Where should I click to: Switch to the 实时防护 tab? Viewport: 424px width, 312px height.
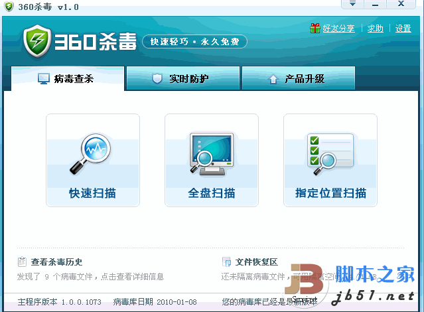pos(183,78)
